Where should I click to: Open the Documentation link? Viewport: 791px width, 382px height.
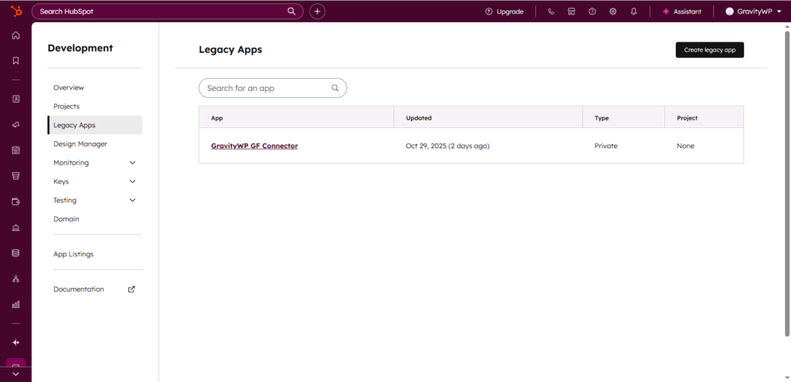click(79, 289)
